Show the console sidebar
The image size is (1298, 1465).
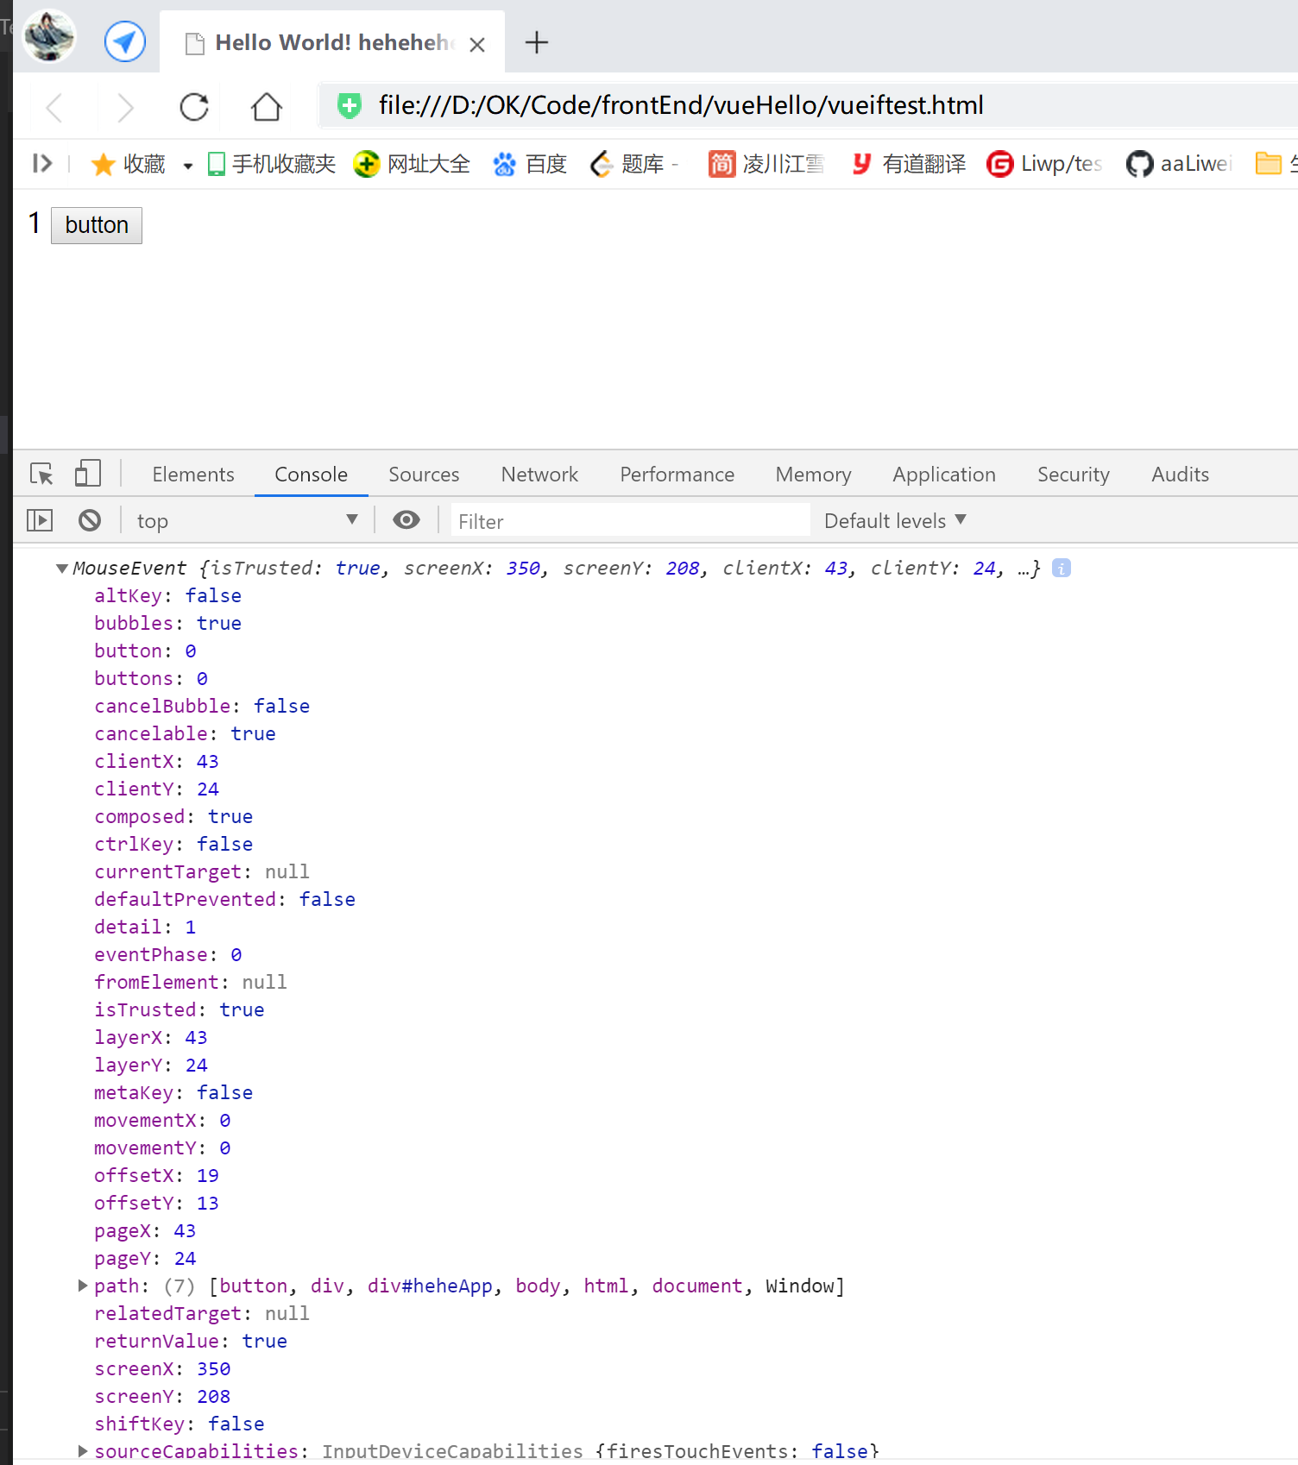(x=40, y=520)
